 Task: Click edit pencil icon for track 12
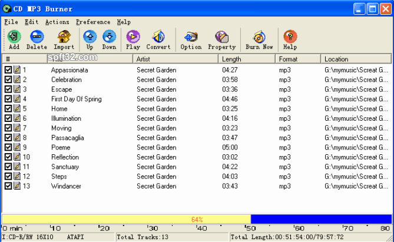point(17,176)
